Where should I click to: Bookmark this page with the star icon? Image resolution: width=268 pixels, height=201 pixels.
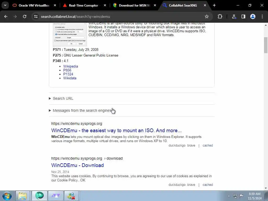[x=207, y=16]
